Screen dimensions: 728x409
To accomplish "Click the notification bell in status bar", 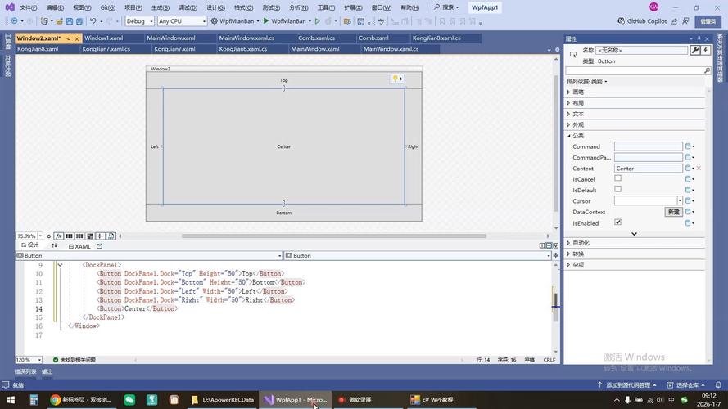I will click(x=718, y=385).
